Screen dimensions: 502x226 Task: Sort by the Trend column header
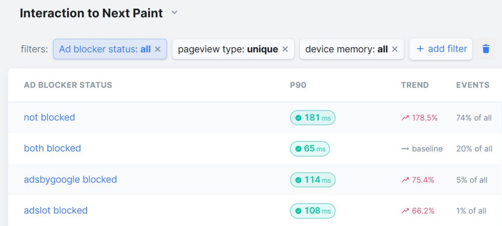tap(415, 85)
